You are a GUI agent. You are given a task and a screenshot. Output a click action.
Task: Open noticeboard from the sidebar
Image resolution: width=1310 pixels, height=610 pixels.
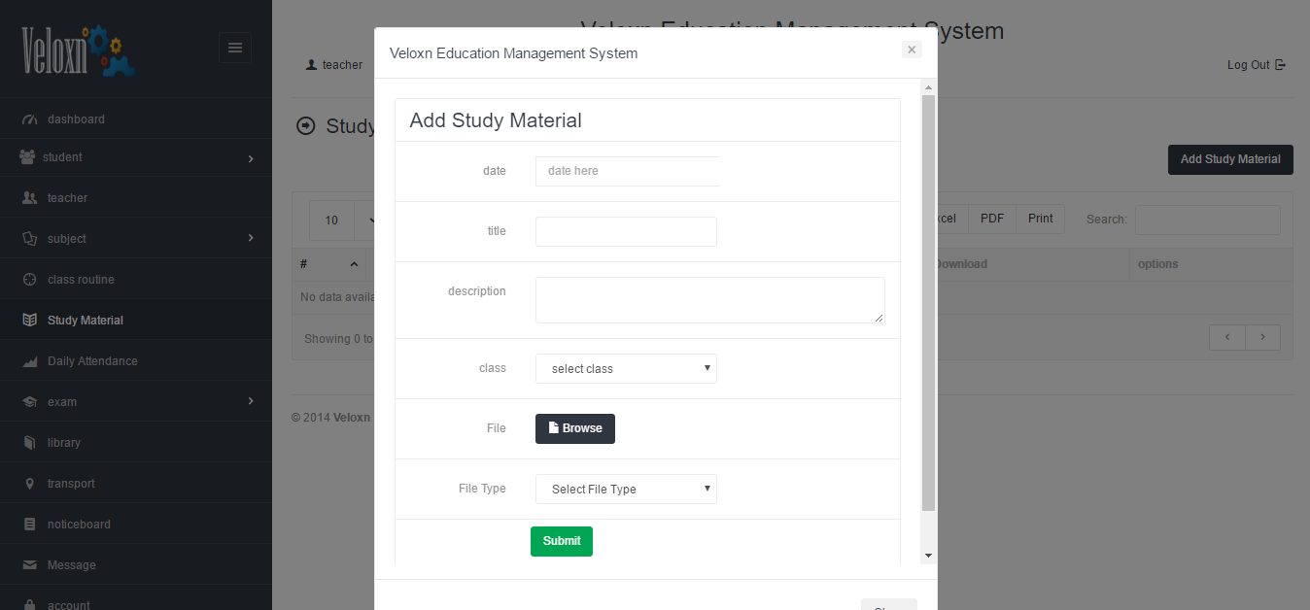(x=79, y=525)
